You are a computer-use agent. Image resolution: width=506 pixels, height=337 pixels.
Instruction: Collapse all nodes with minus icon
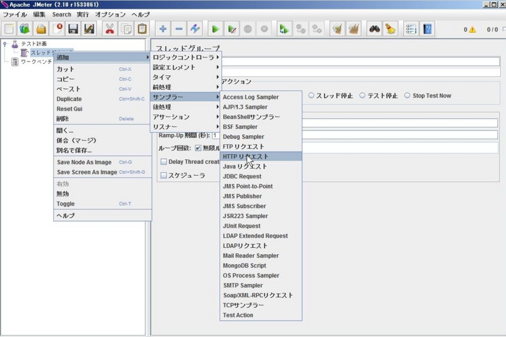[179, 29]
